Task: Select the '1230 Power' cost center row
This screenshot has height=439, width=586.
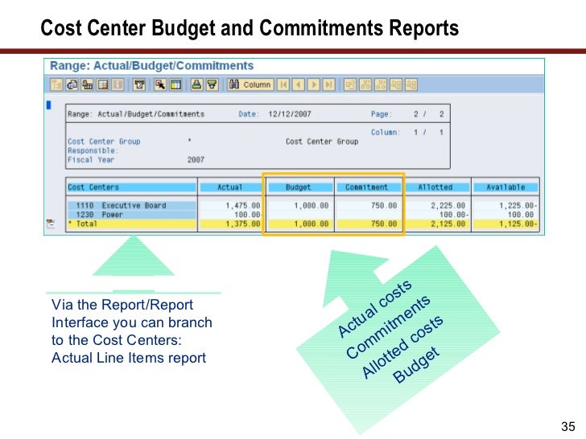Action: click(x=131, y=215)
